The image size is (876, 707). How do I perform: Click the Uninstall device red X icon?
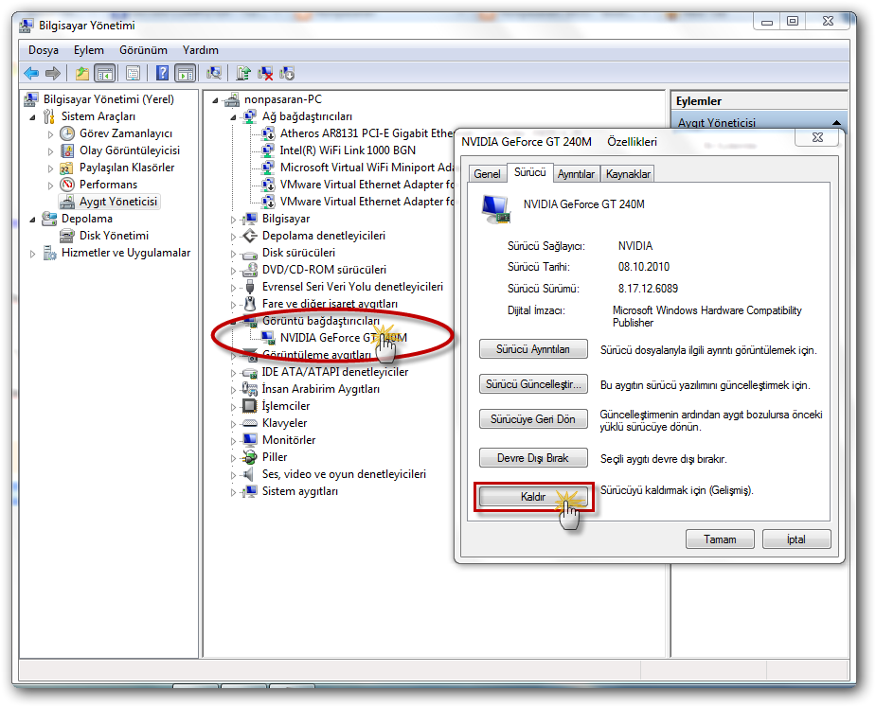265,73
